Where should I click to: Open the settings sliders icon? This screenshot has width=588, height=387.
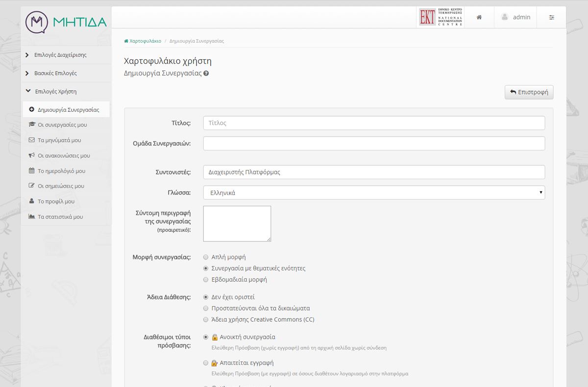(x=551, y=17)
